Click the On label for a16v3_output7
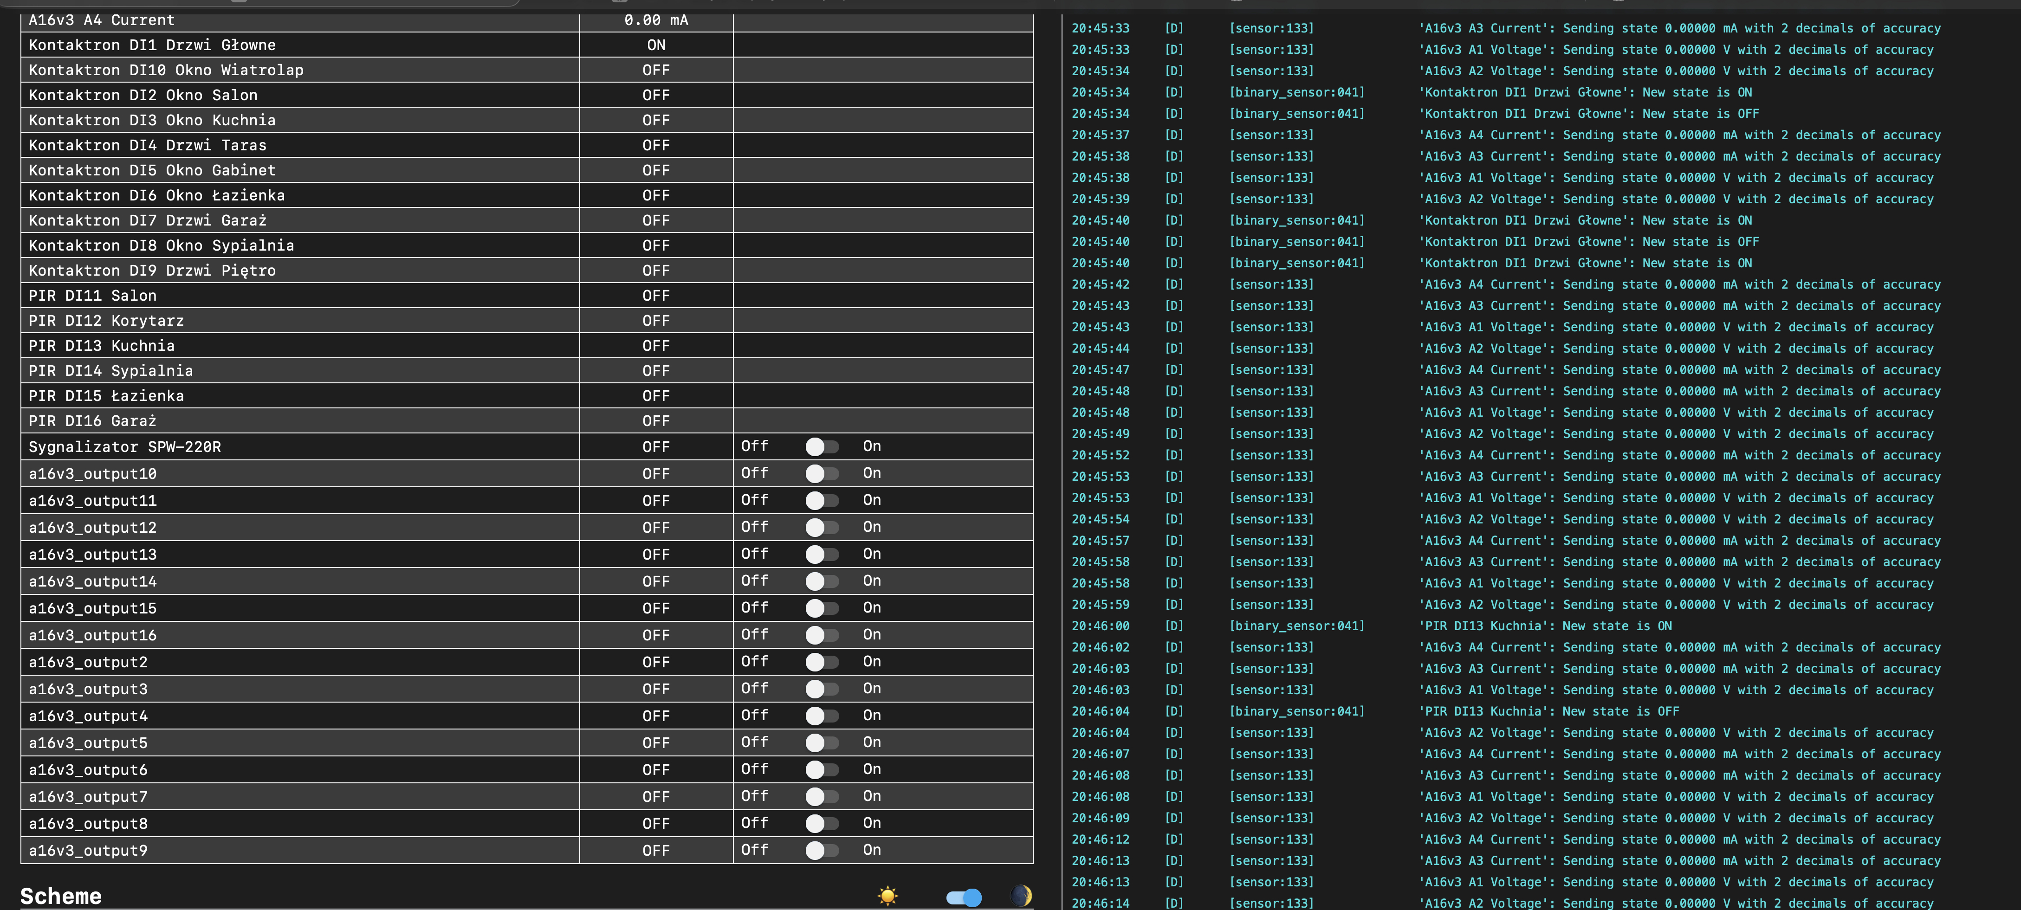Screen dimensions: 2021x910 (x=872, y=795)
